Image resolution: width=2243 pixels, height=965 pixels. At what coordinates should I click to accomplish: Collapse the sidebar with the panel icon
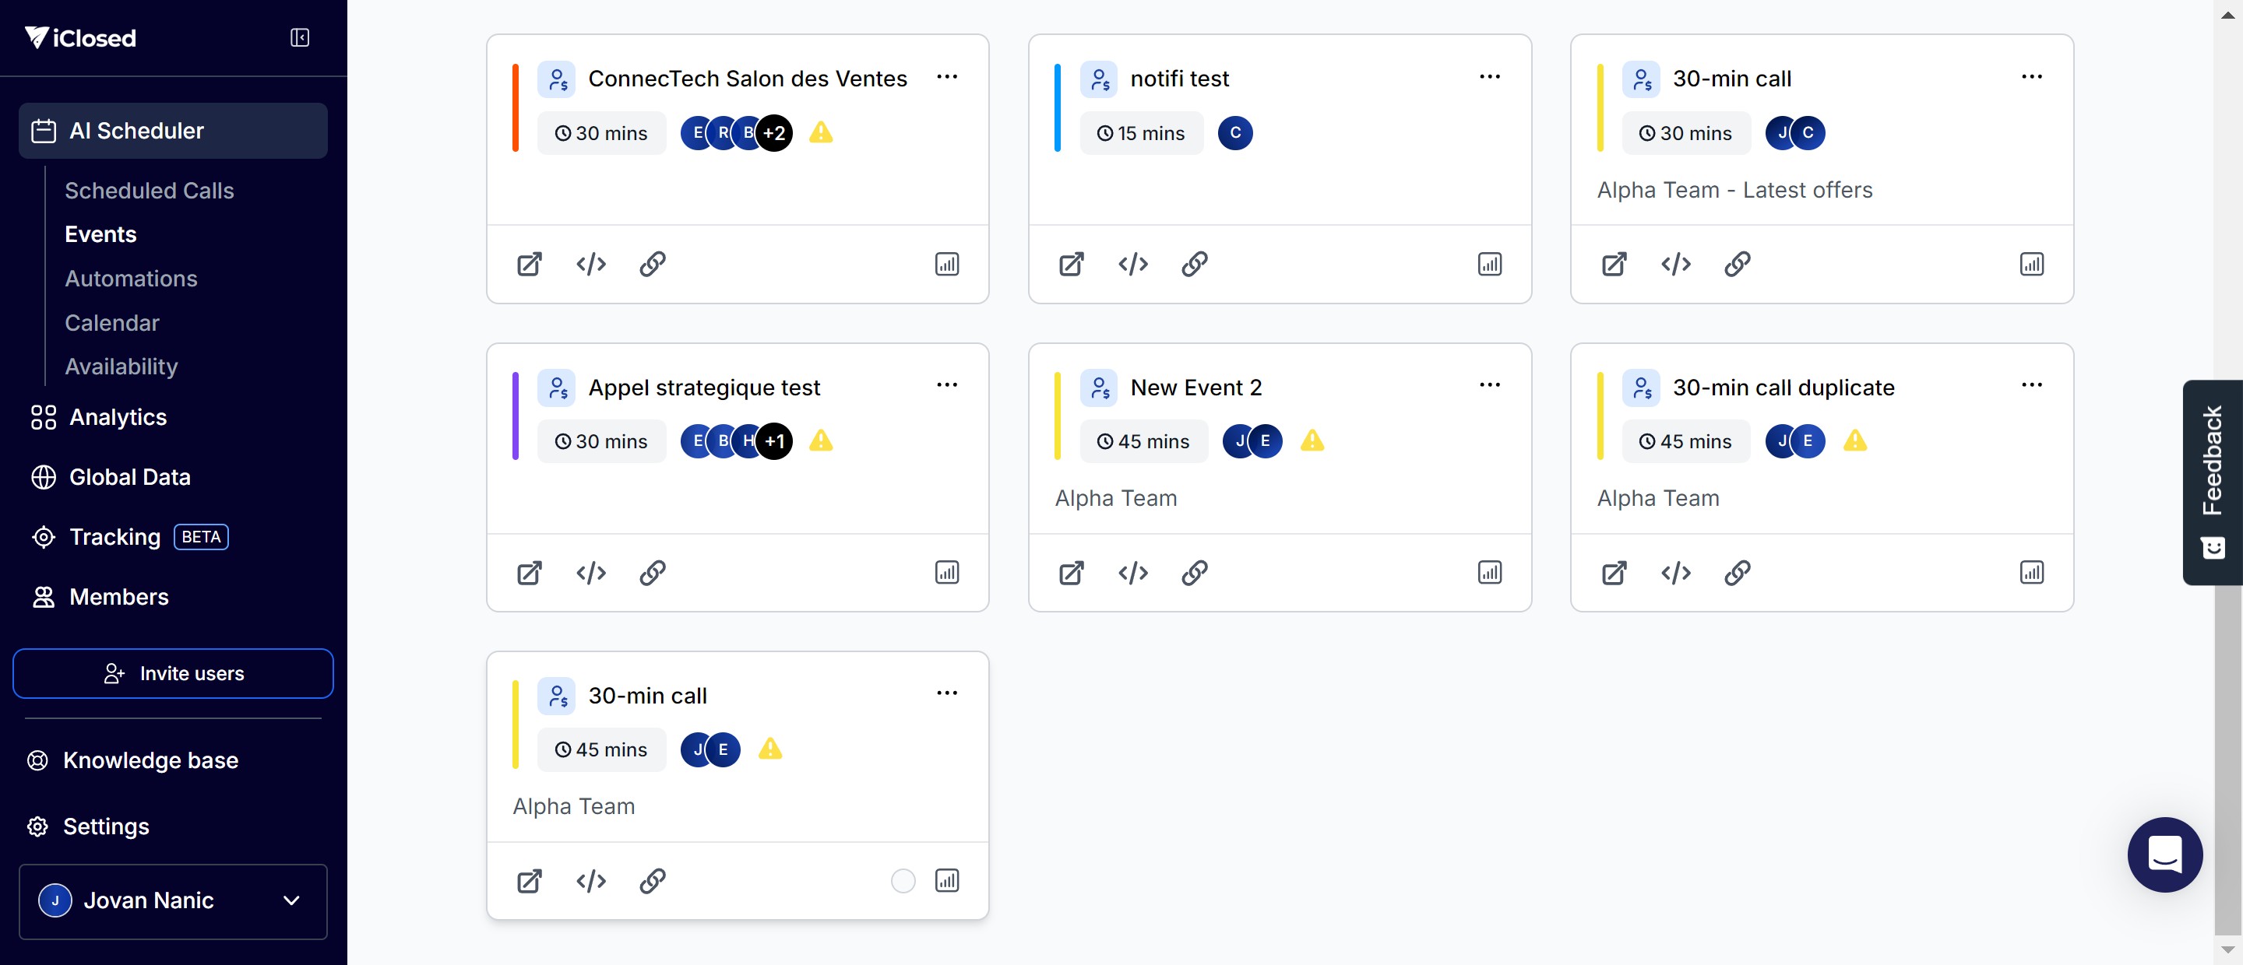pos(300,37)
